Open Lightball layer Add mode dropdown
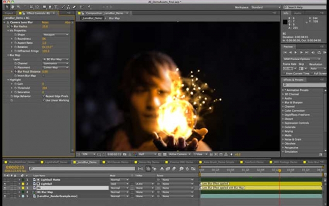Screen dimensions: 329x206 [119, 184]
